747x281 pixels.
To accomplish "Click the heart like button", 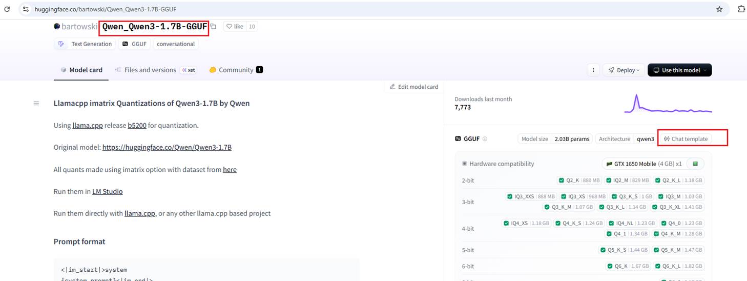I will [235, 27].
